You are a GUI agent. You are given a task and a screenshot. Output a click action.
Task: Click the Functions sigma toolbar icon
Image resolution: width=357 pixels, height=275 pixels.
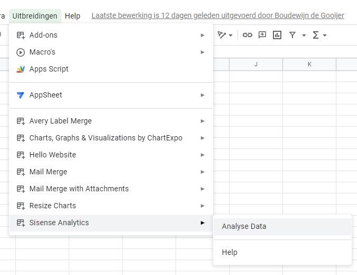316,35
